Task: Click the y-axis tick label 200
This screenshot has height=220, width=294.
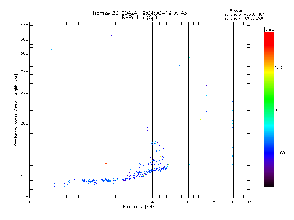Action: (24, 123)
